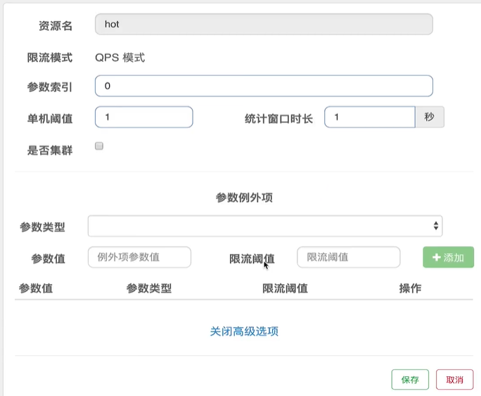The image size is (481, 396).
Task: Click the 操作 column header
Action: [410, 288]
